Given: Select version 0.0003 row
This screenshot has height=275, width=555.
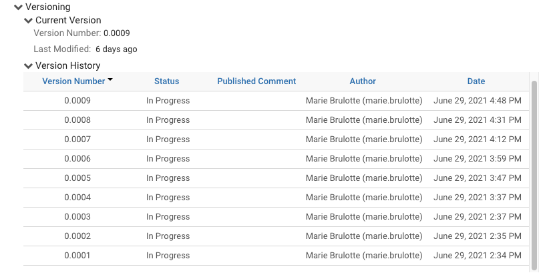Looking at the screenshot, I should (77, 217).
